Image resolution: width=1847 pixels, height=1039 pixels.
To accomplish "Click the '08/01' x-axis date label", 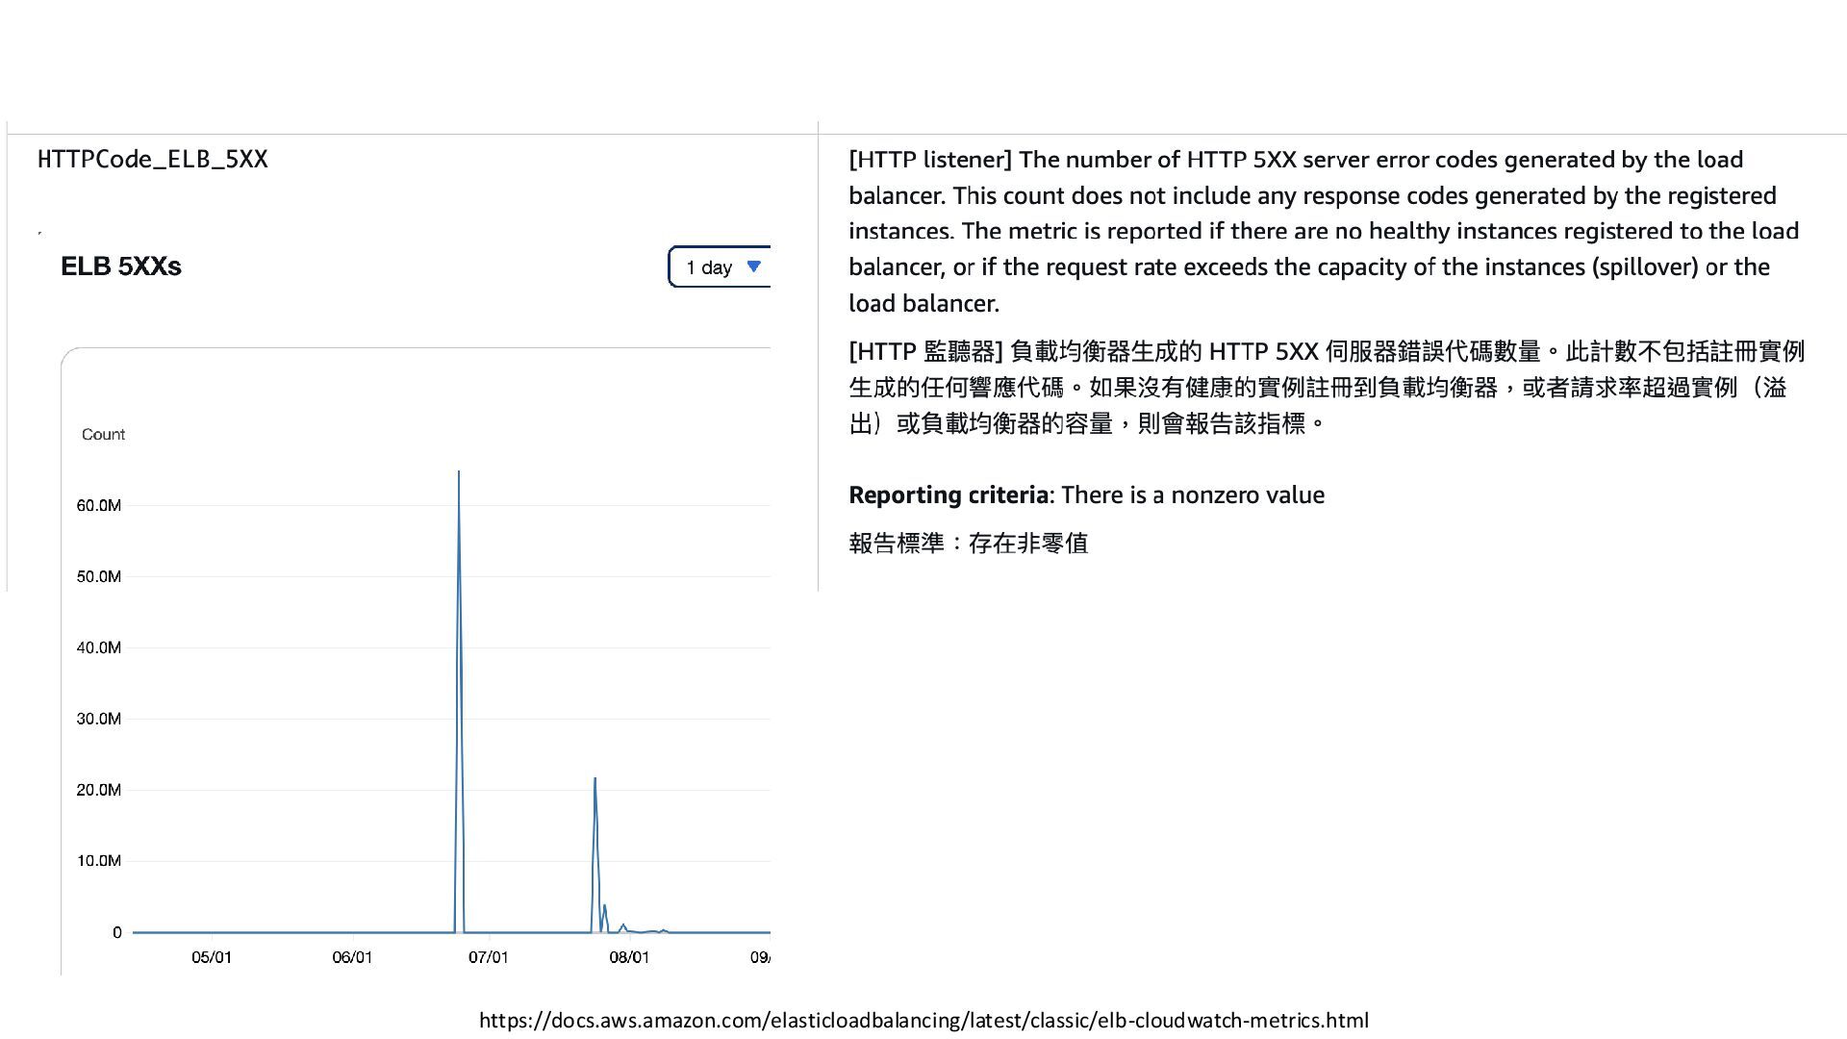I will click(629, 958).
